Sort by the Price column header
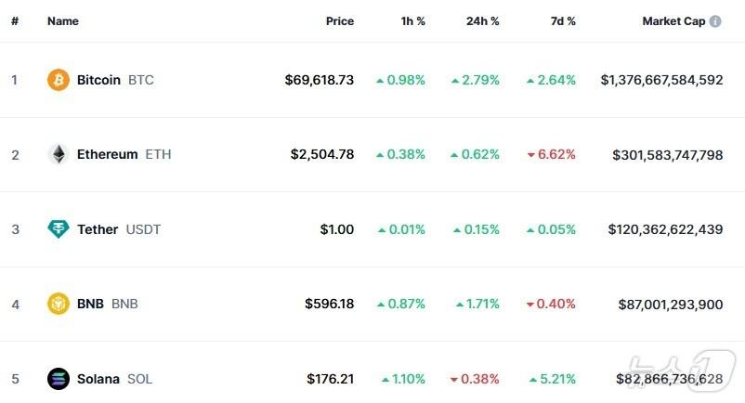This screenshot has width=745, height=403. (x=339, y=21)
